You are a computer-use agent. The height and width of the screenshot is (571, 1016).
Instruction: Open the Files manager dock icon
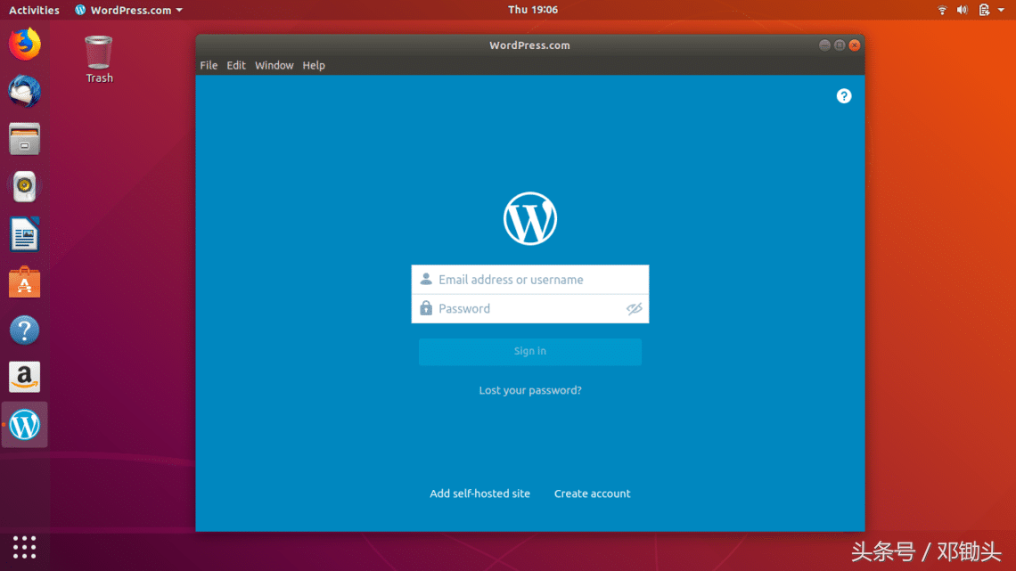point(25,139)
